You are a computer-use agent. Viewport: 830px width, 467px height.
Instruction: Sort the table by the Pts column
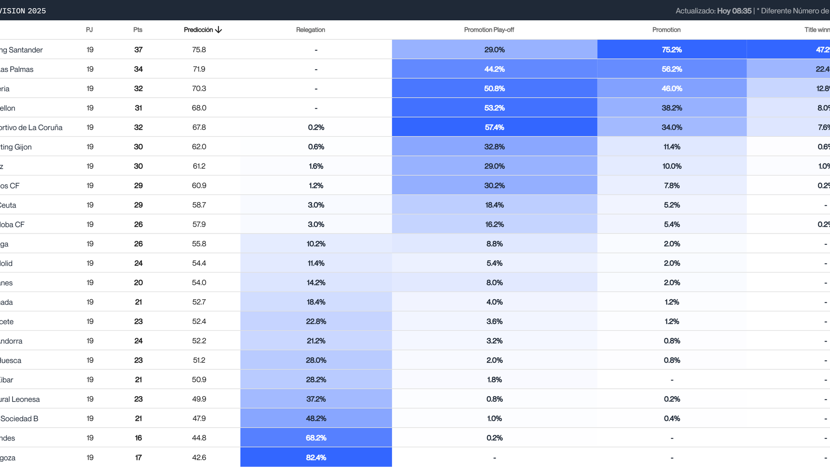pos(137,30)
